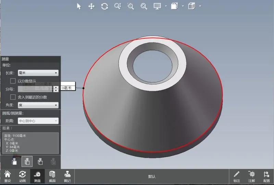Click the 注解 annotation button
The height and width of the screenshot is (185, 274).
pos(251,176)
